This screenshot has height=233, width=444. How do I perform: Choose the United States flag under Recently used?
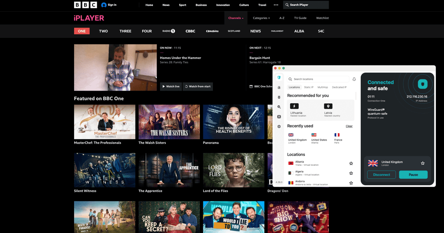point(314,135)
